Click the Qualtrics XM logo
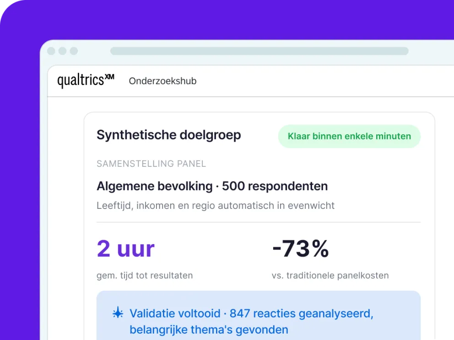This screenshot has width=454, height=340. click(86, 80)
